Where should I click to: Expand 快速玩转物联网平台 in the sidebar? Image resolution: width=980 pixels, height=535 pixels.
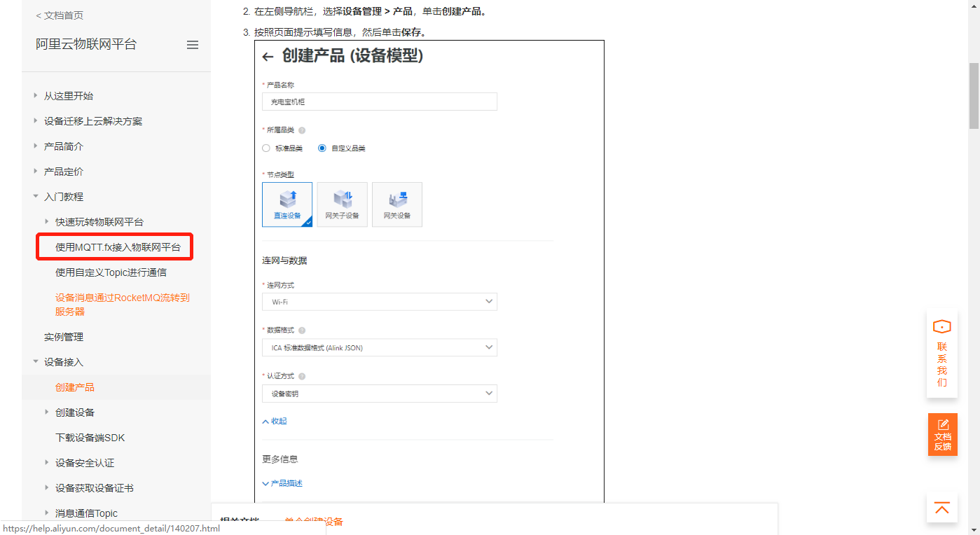click(47, 221)
